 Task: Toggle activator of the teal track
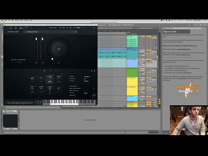tap(149, 50)
